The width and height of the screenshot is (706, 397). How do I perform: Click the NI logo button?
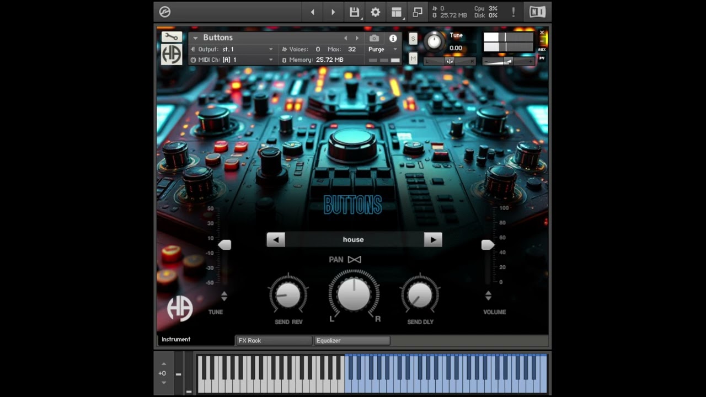[x=537, y=12]
